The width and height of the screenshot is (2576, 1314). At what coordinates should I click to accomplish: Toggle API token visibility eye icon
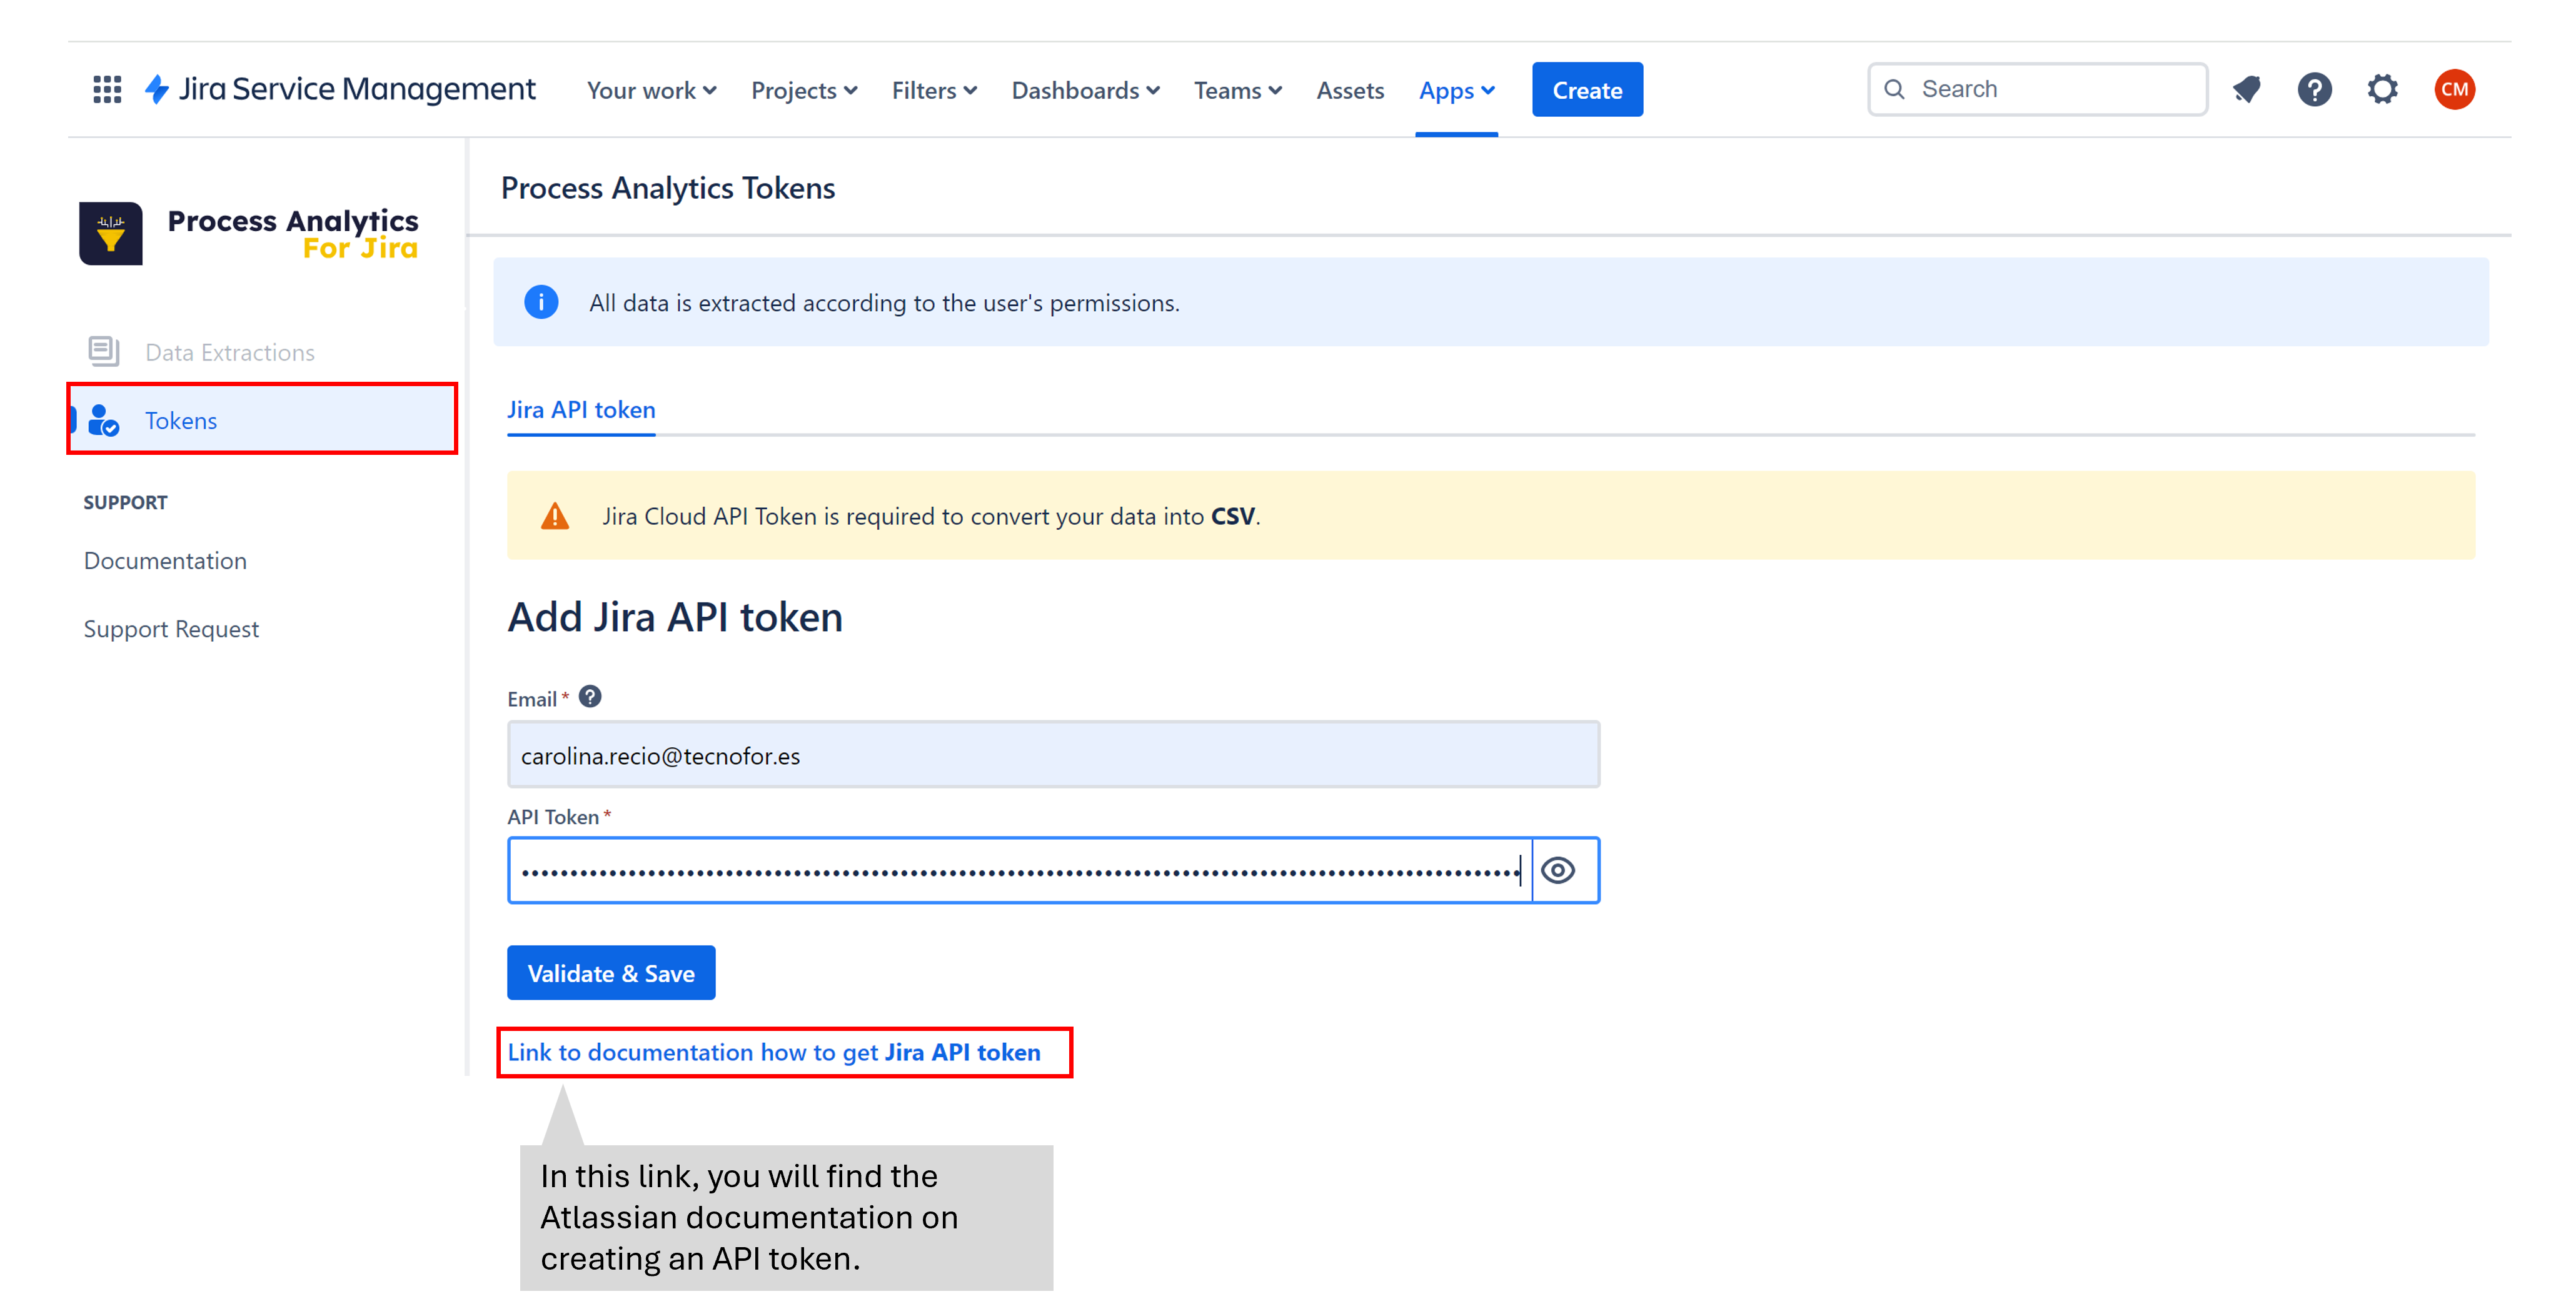click(x=1558, y=872)
